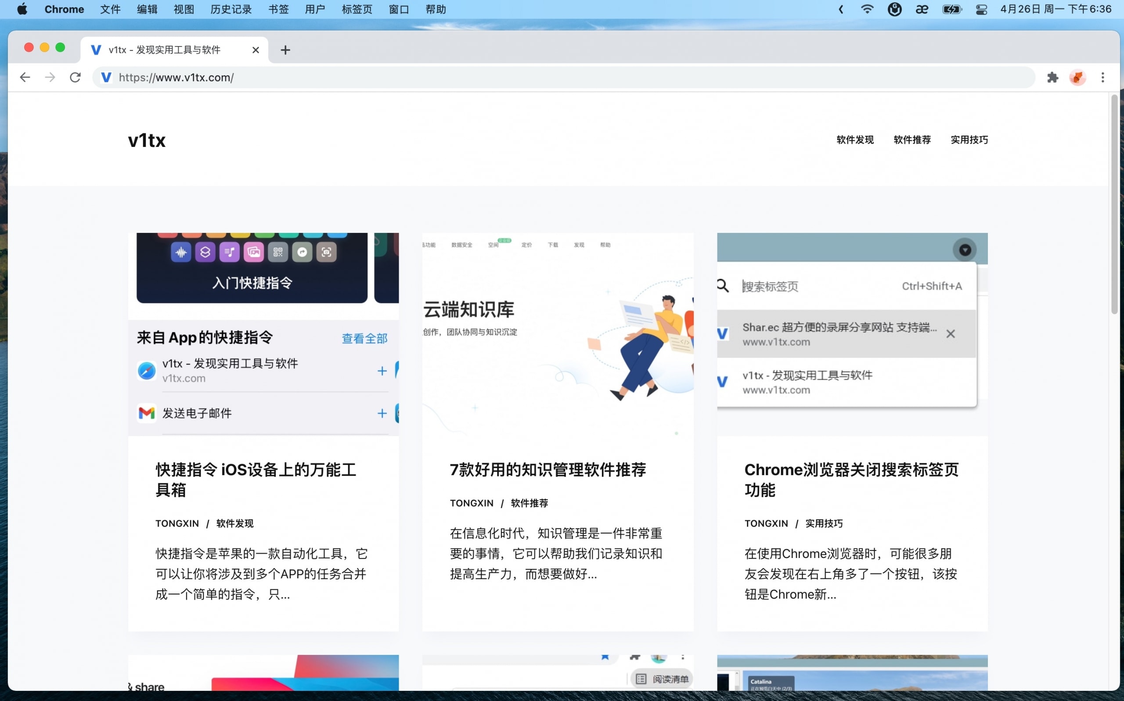Click the menu bar collapse chevron

[x=840, y=9]
